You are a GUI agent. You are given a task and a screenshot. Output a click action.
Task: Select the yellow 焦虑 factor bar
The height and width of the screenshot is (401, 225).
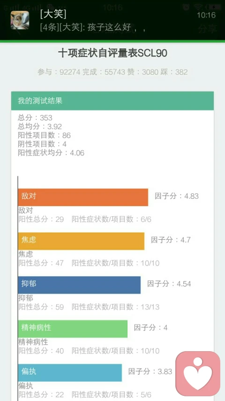(81, 241)
